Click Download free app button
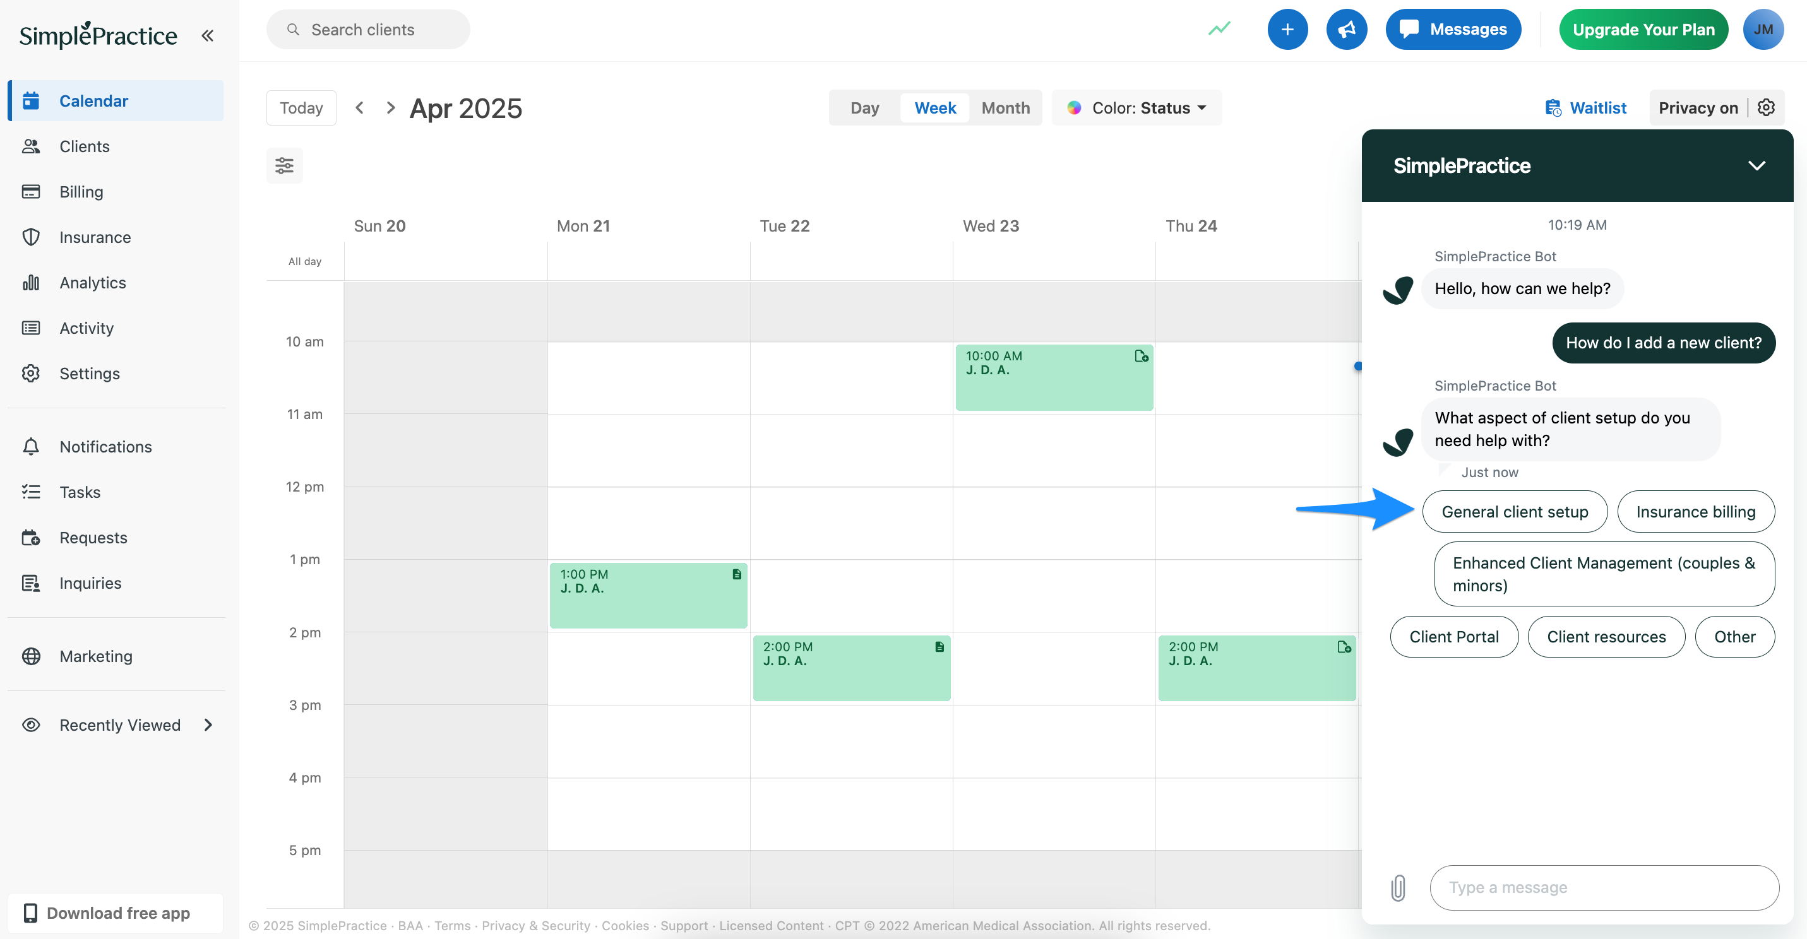Screen dimensions: 1807x939 (x=116, y=912)
